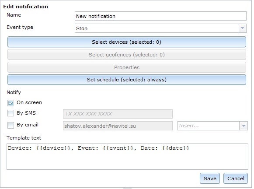Viewport: 254px width, 189px height.
Task: Select the Event type label
Action: point(20,27)
